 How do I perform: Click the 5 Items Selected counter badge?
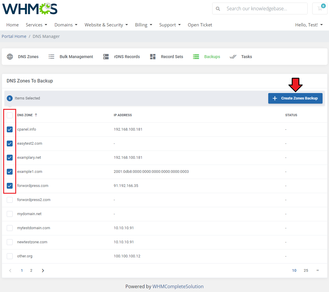[10, 98]
